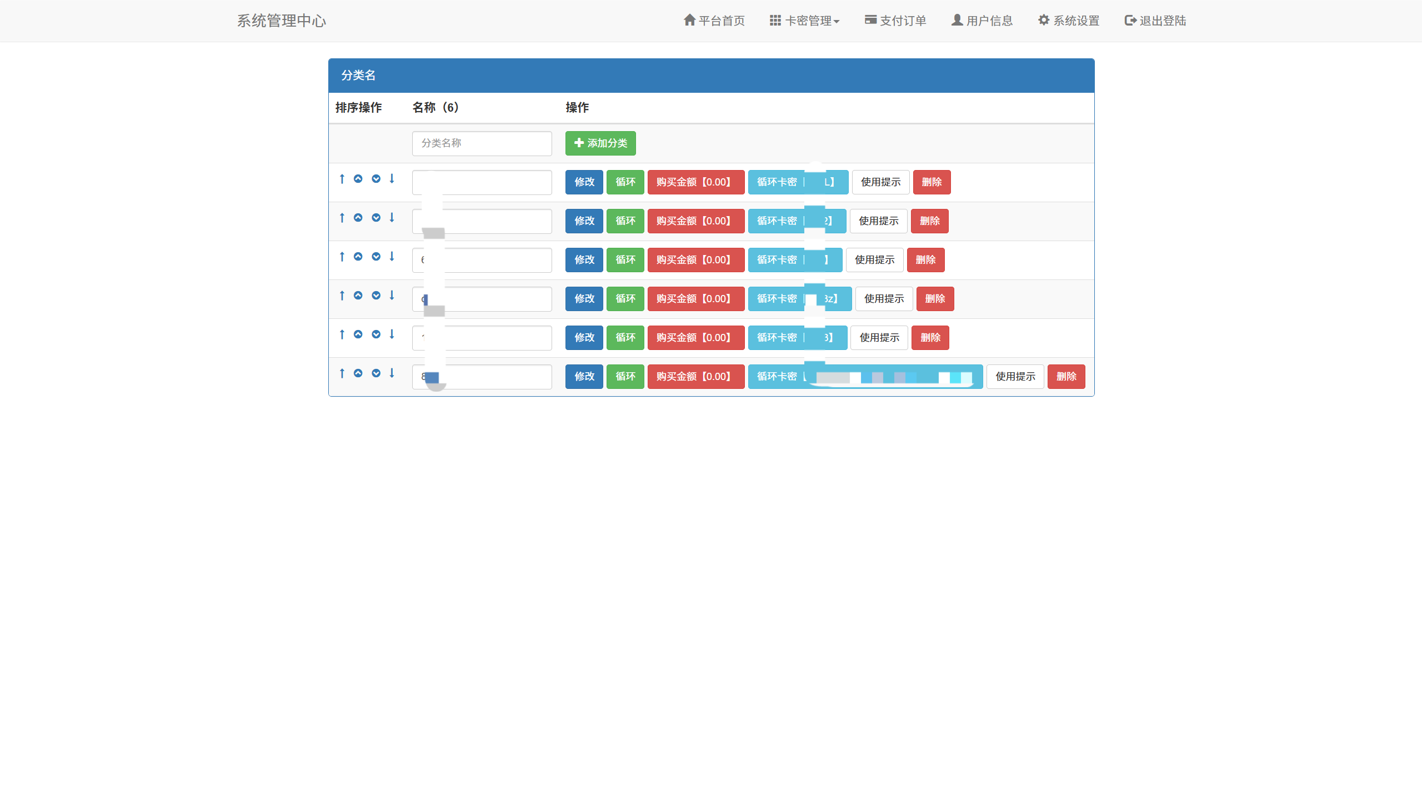Screen dimensions: 1422x800
Task: Send to bottom the row whose name starts with 8
Action: [x=392, y=373]
